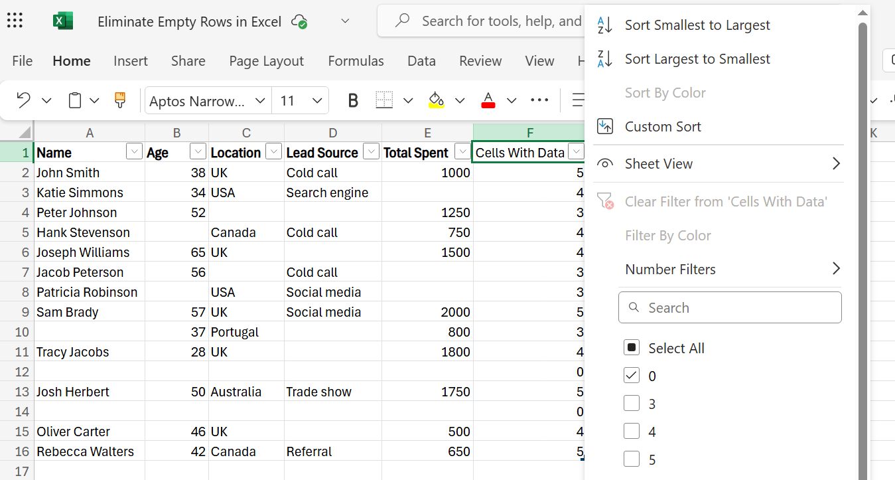Click the filter Search box
Image resolution: width=895 pixels, height=480 pixels.
coord(730,307)
